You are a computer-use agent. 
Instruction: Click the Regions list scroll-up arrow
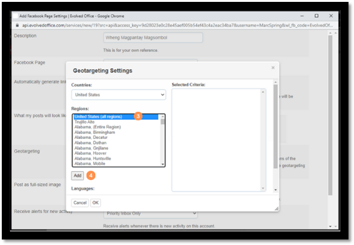163,116
